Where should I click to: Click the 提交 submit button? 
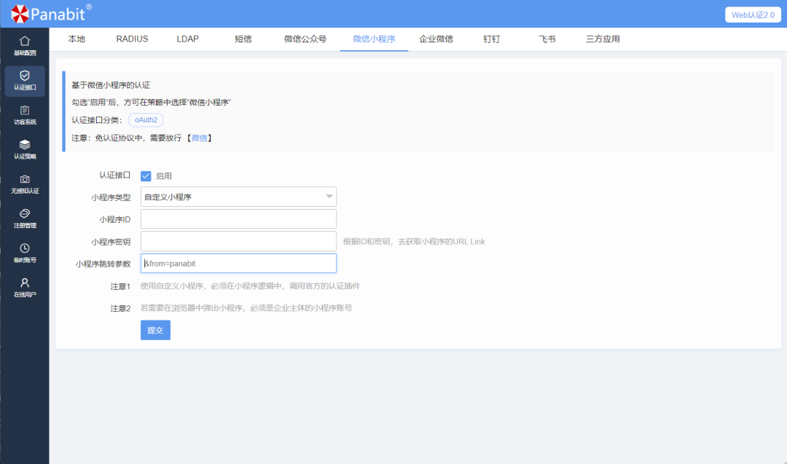(155, 330)
